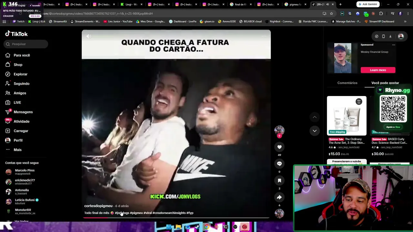Switch to the Você pode gostar tab
413x232 pixels.
pos(385,83)
